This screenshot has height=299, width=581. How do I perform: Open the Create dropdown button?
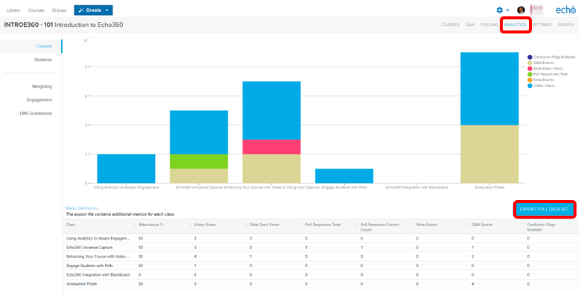click(93, 10)
